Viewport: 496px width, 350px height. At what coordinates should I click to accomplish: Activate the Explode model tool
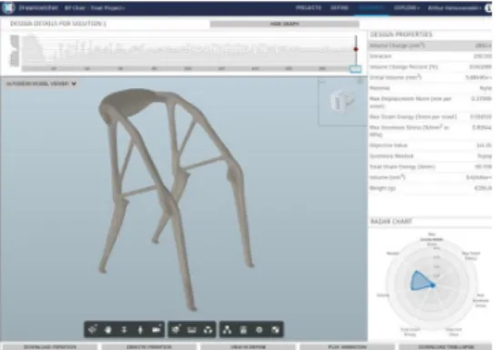click(x=208, y=330)
